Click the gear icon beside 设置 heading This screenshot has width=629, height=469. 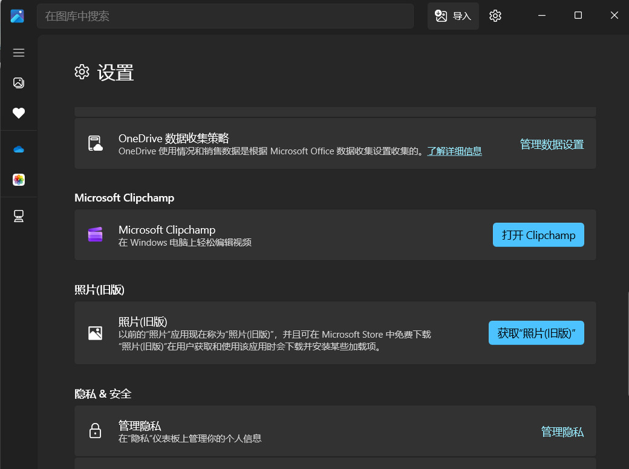(82, 72)
